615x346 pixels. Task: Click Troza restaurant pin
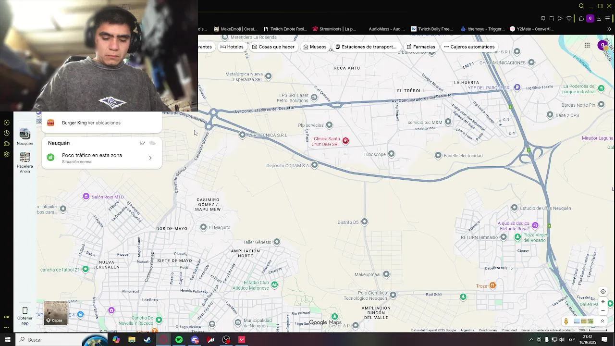(492, 286)
